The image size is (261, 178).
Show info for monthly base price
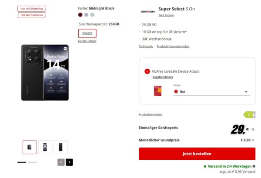tap(254, 140)
